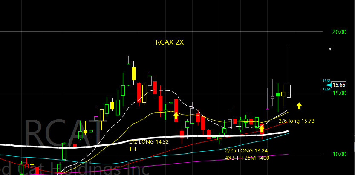355x175 pixels.
Task: Click the small gray triangle marker on price axis
Action: coord(330,49)
